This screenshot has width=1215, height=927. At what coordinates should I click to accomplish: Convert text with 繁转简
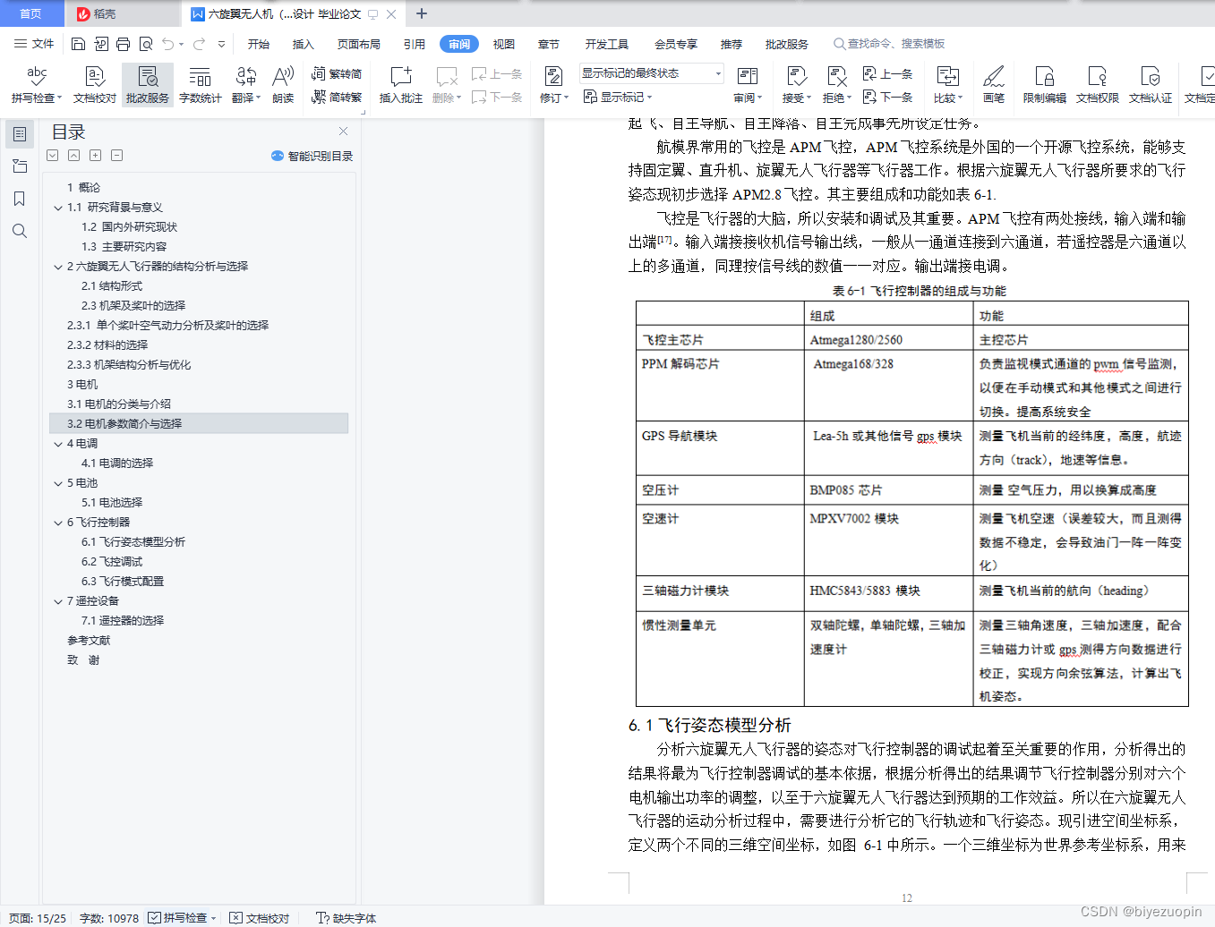(x=337, y=74)
